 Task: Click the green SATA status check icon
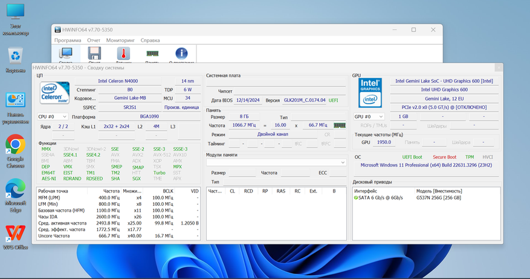[x=355, y=198]
